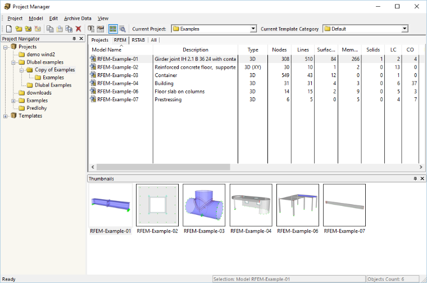Click the Archive database cylinder icon
427x283 pixels.
[x=90, y=29]
